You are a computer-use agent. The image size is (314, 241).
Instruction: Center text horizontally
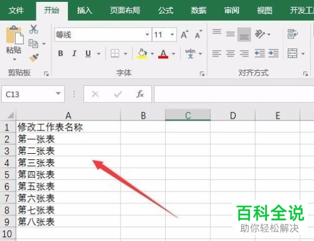tap(230, 53)
